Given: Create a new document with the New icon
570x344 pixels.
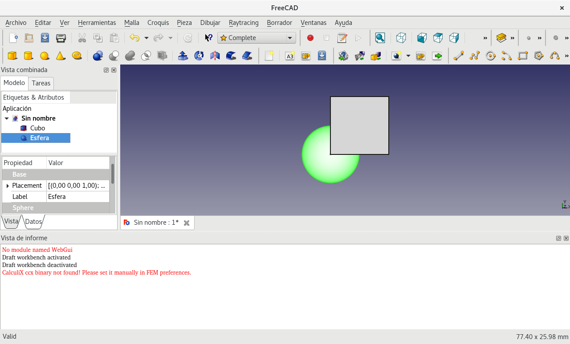Looking at the screenshot, I should coord(13,38).
